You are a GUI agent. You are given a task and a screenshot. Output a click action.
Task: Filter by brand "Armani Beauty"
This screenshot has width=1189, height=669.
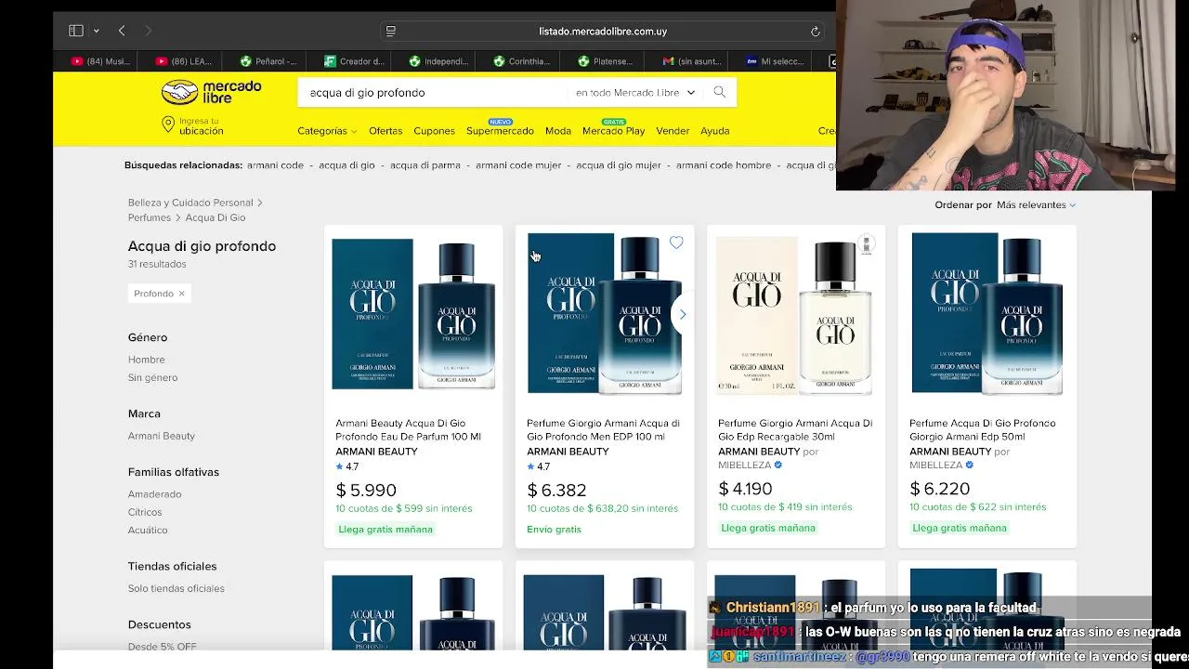click(162, 436)
